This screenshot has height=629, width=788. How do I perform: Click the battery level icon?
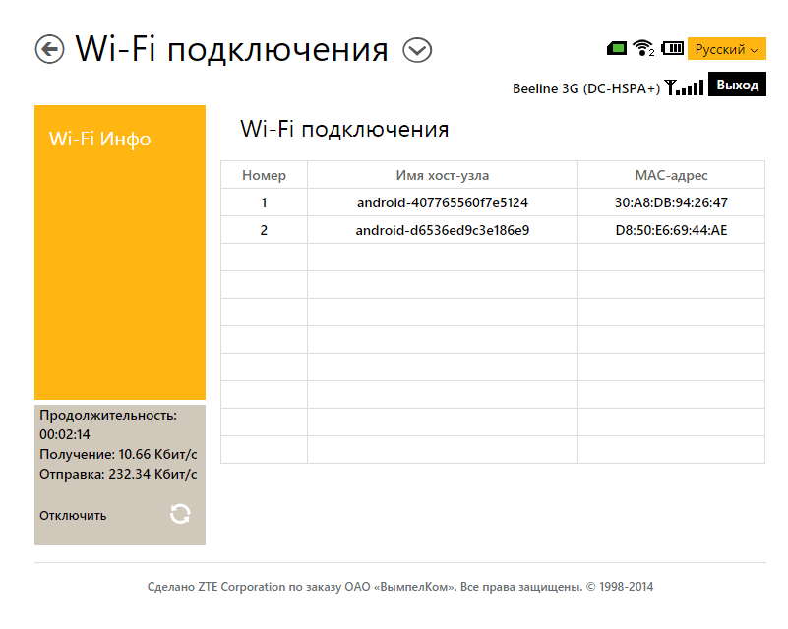[x=673, y=48]
